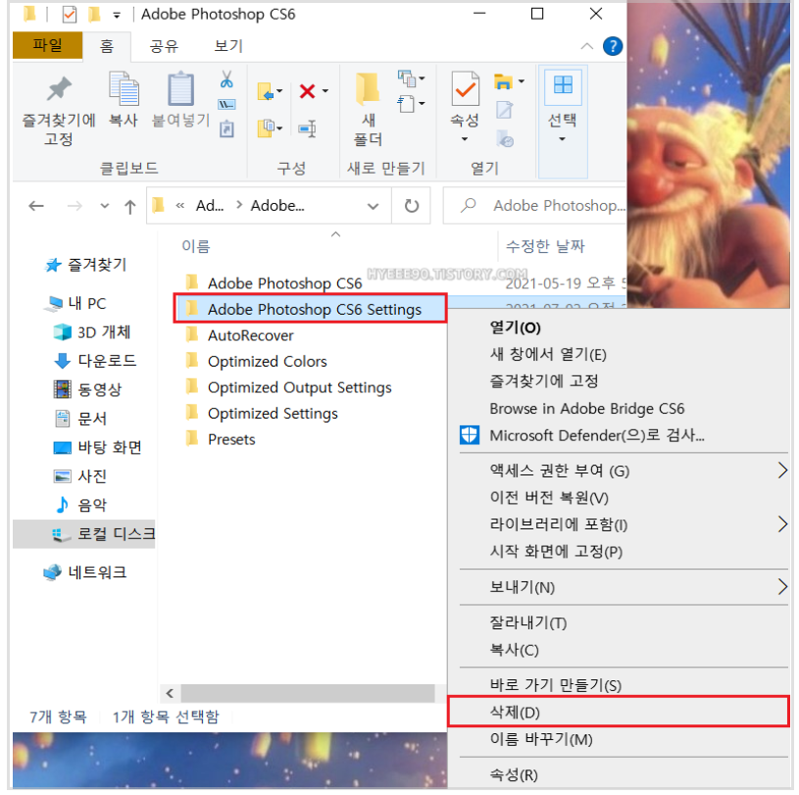This screenshot has height=795, width=799.
Task: Choose Microsoft Defender scan entry
Action: click(618, 435)
